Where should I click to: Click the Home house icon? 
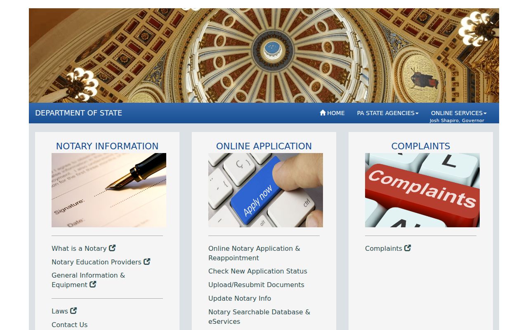[x=323, y=113]
